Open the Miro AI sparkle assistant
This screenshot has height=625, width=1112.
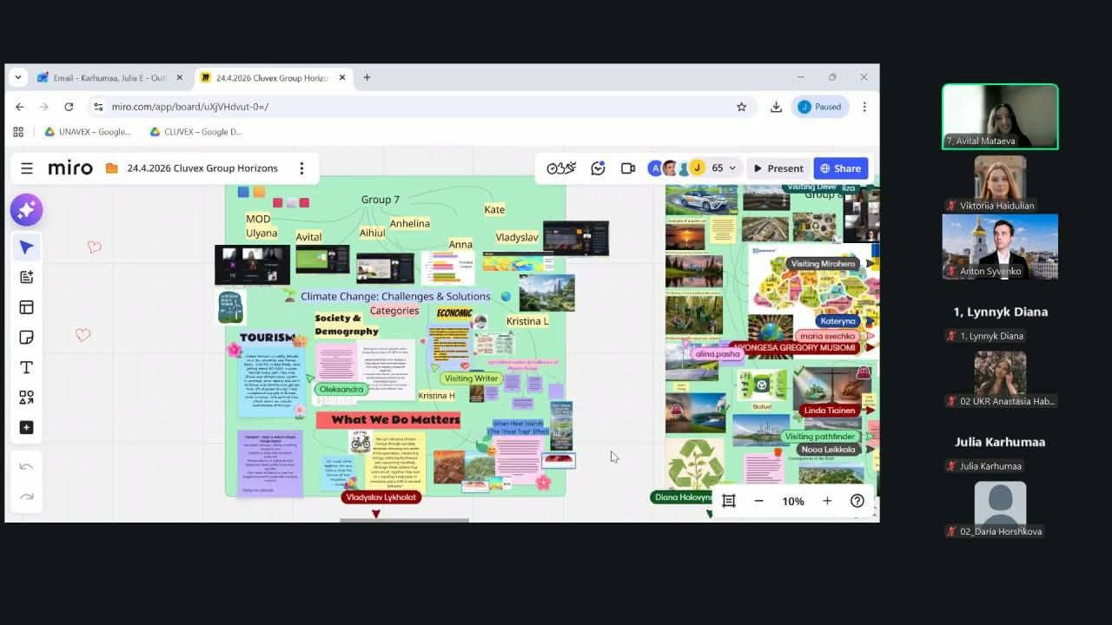(x=26, y=210)
